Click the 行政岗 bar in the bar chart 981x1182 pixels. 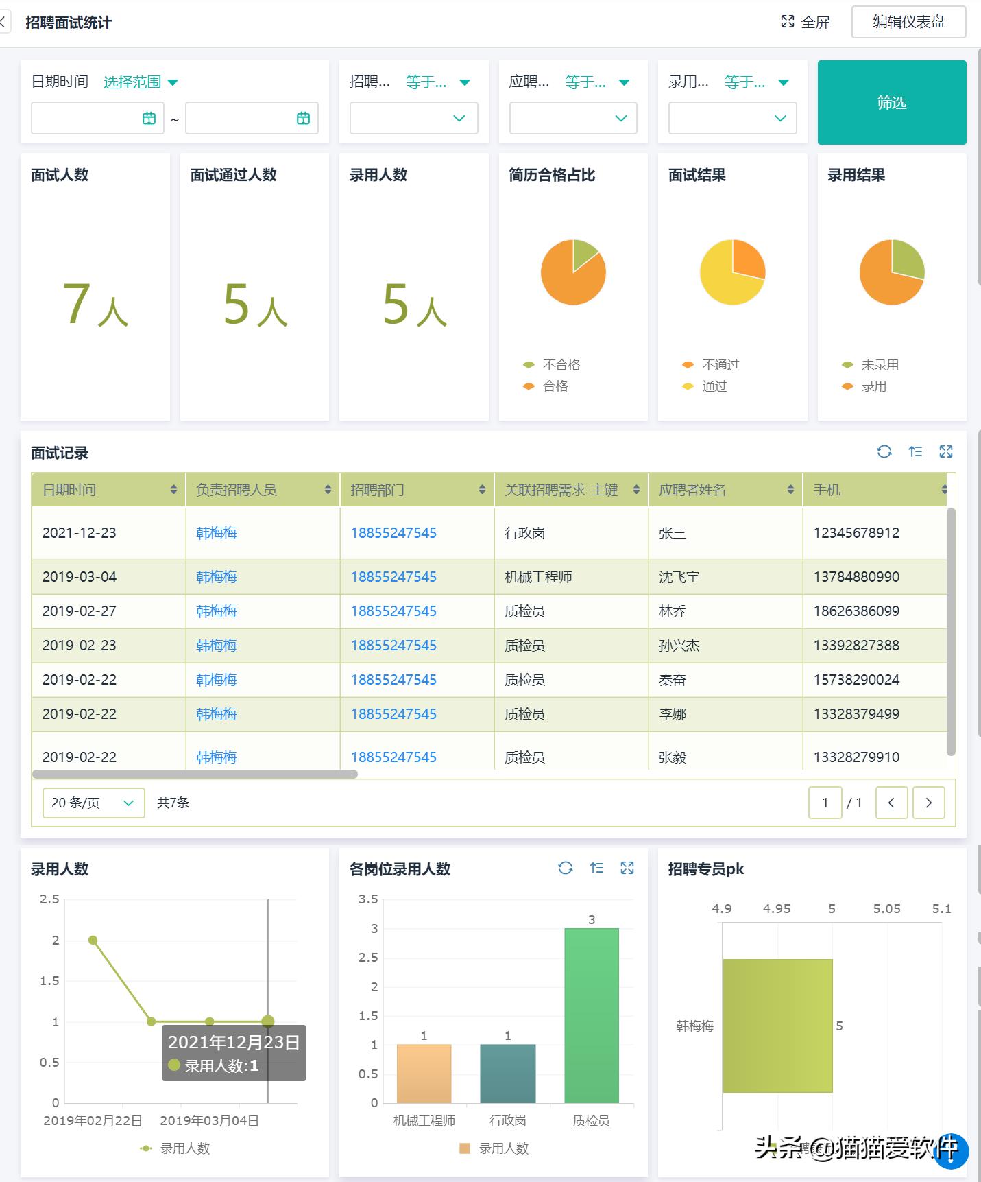(508, 1074)
